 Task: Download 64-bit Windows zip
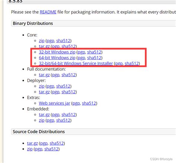[57, 58]
